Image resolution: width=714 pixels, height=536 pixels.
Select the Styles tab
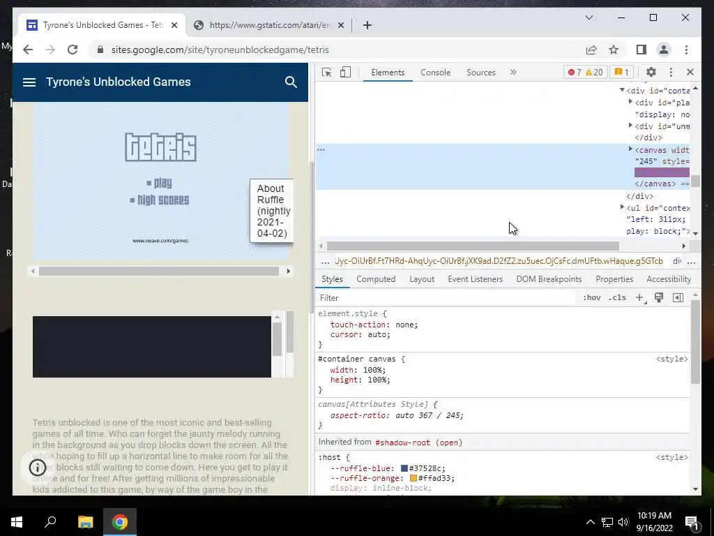[332, 279]
